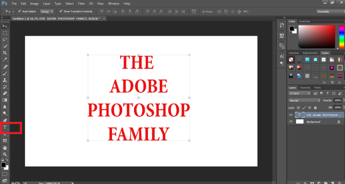Pick a color in the red color field
Image resolution: width=345 pixels, height=184 pixels.
coord(316,37)
